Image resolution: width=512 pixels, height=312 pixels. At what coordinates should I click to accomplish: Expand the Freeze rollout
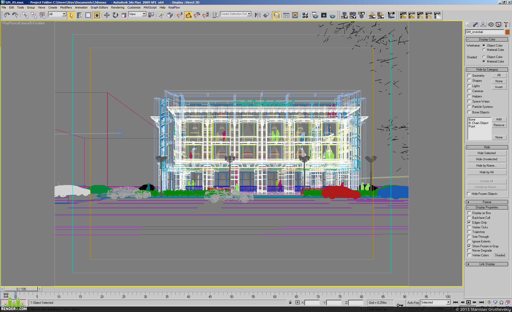pyautogui.click(x=487, y=202)
